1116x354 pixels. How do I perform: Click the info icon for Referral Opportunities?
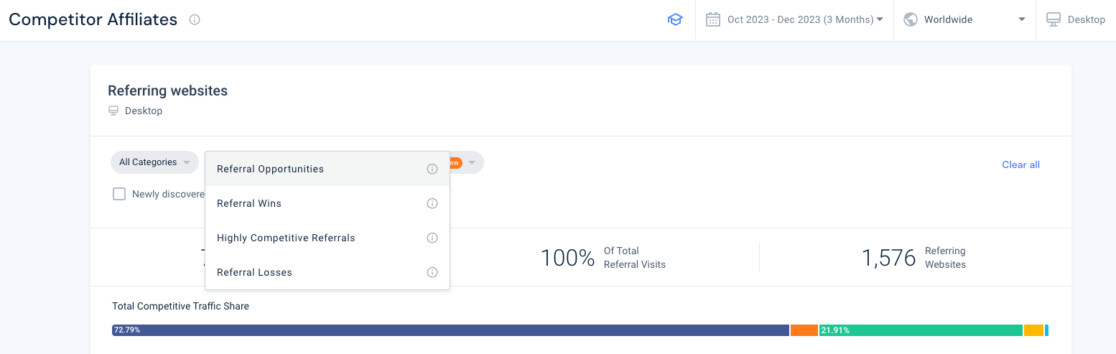432,169
